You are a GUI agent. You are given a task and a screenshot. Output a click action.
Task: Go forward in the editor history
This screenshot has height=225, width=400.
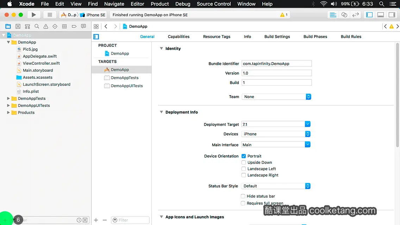coord(115,26)
